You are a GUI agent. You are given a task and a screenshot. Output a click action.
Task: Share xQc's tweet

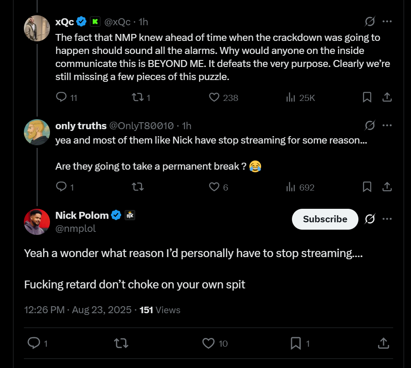pos(387,97)
